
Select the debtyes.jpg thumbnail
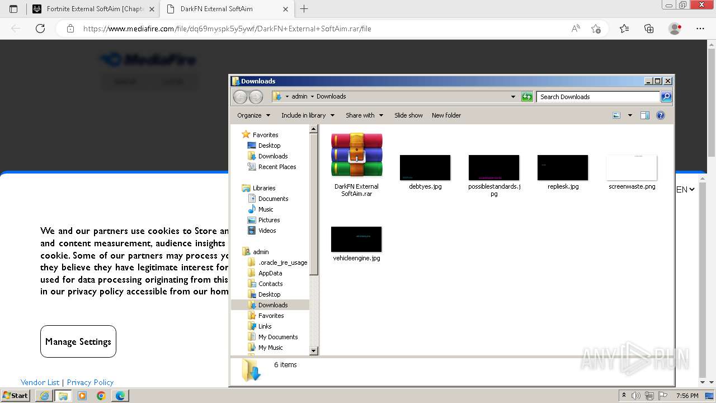[x=425, y=168]
